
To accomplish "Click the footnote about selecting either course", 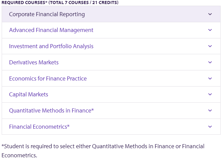I will (103, 151).
